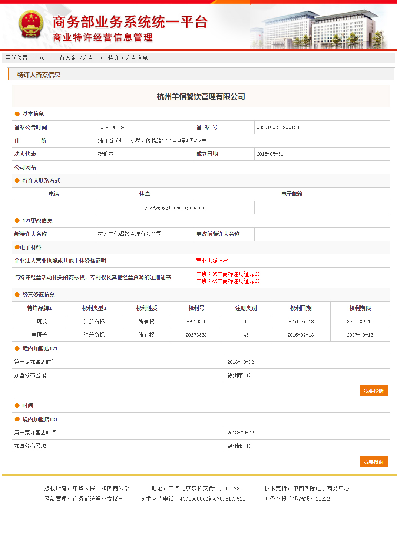This screenshot has height=533, width=397.
Task: Click the bottom 我要投诉 button near footer
Action: coord(374,461)
